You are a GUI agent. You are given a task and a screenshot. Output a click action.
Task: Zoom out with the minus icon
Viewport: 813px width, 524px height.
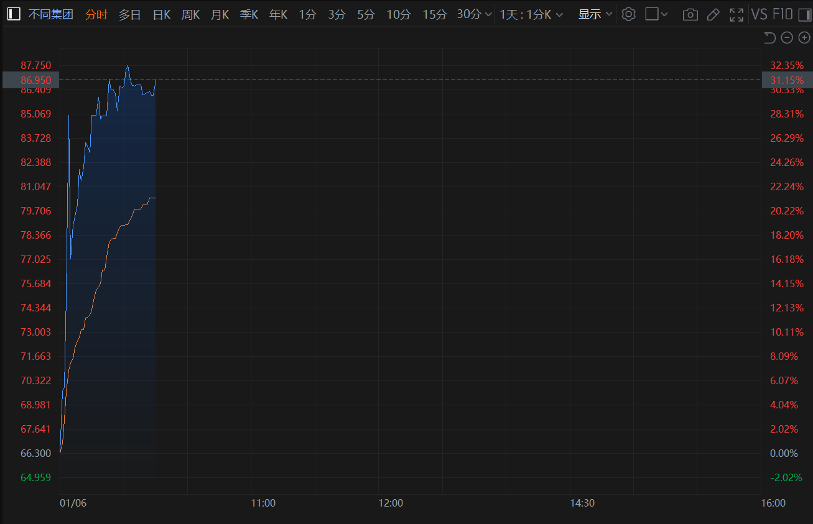tap(787, 38)
